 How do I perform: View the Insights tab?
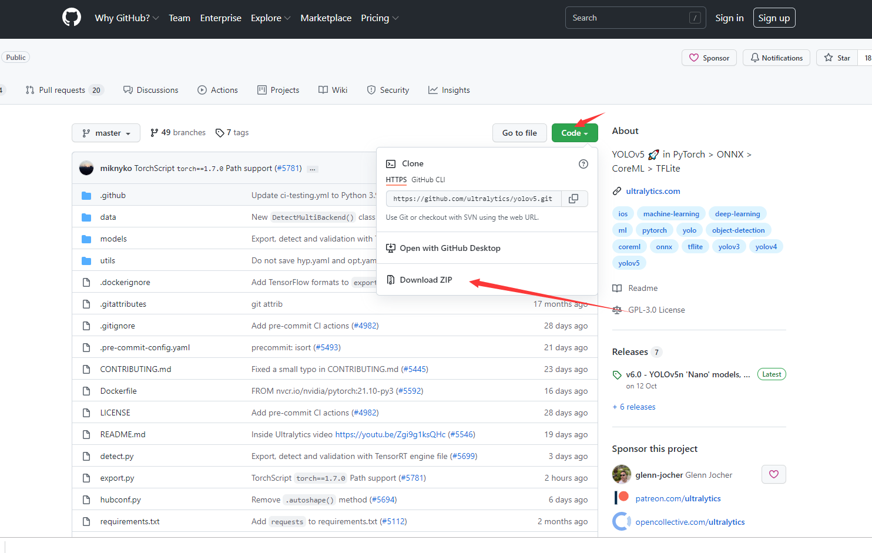pos(449,90)
